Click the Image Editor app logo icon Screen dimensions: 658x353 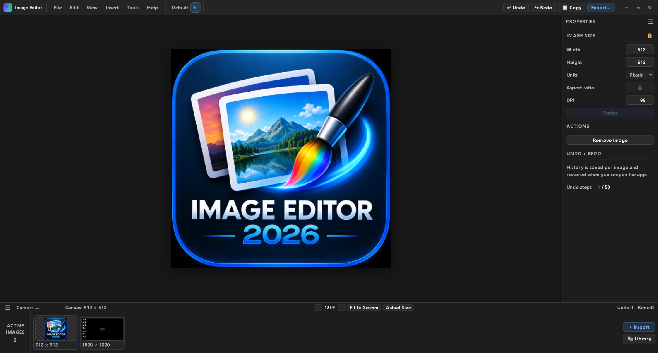8,8
